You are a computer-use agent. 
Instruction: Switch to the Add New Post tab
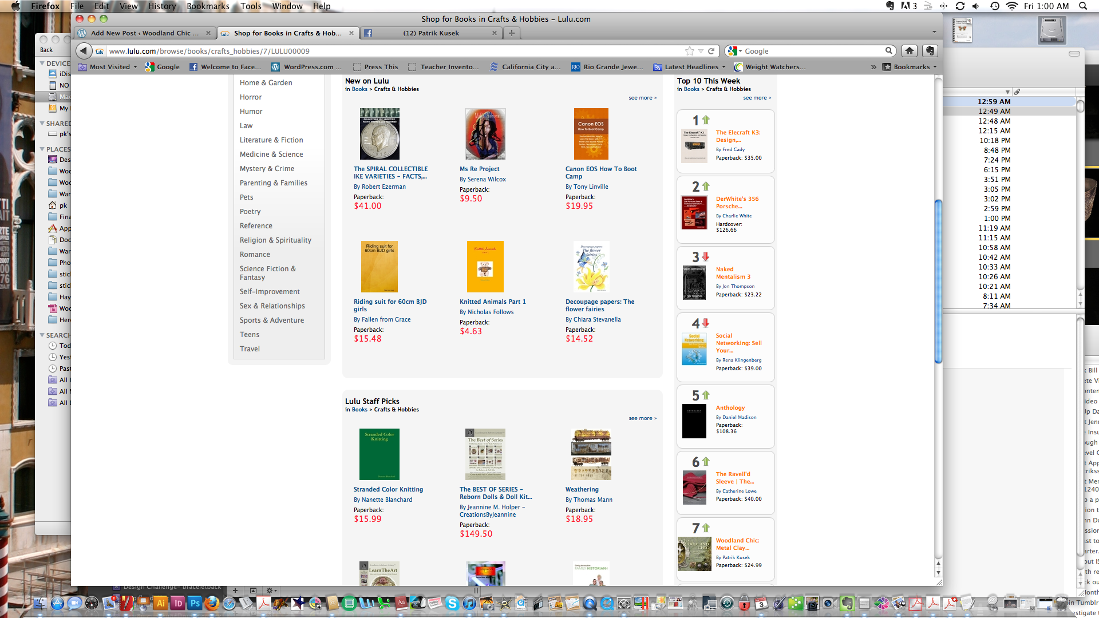pos(145,33)
